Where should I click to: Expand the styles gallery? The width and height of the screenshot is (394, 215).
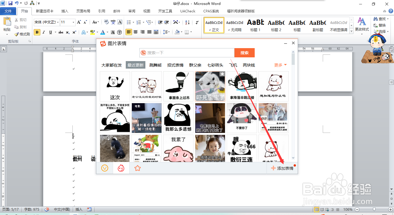pyautogui.click(x=352, y=31)
